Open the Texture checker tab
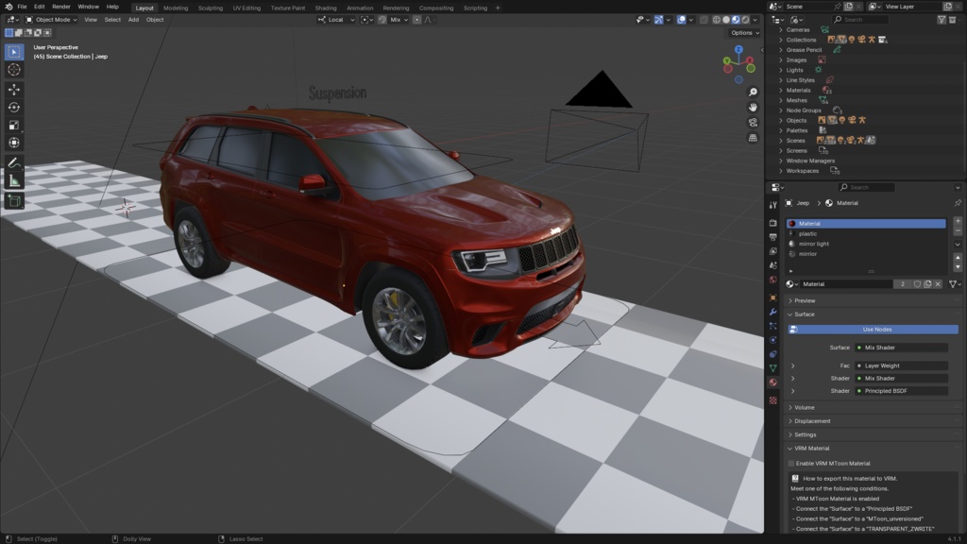Viewport: 967px width, 544px height. tap(772, 400)
